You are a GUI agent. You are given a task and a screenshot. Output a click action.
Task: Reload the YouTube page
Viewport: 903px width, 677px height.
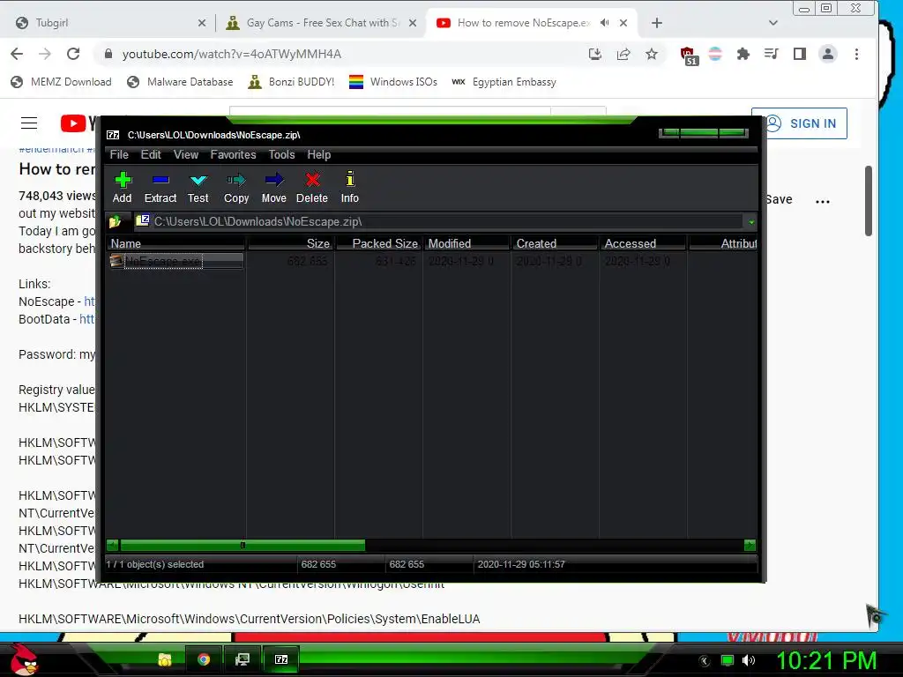tap(73, 54)
